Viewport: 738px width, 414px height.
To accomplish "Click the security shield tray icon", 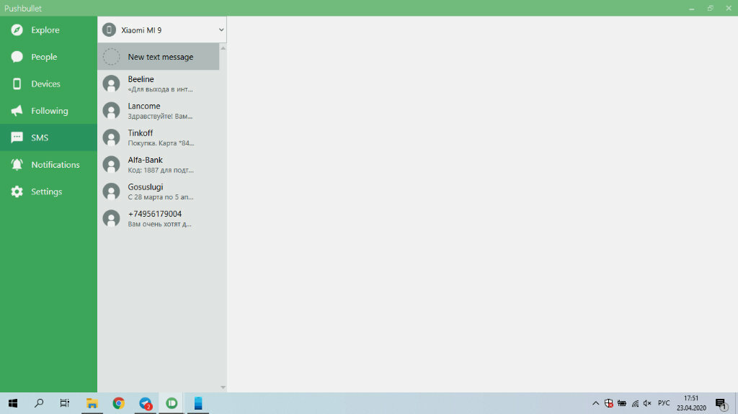I will coord(608,403).
